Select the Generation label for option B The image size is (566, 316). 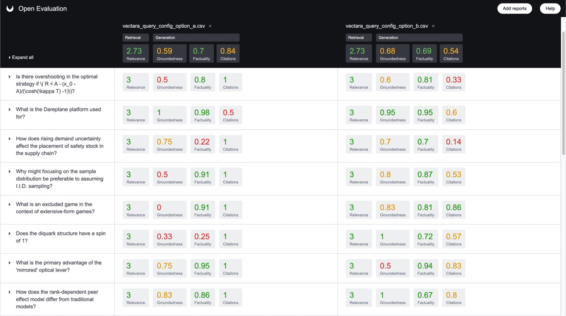pyautogui.click(x=419, y=37)
